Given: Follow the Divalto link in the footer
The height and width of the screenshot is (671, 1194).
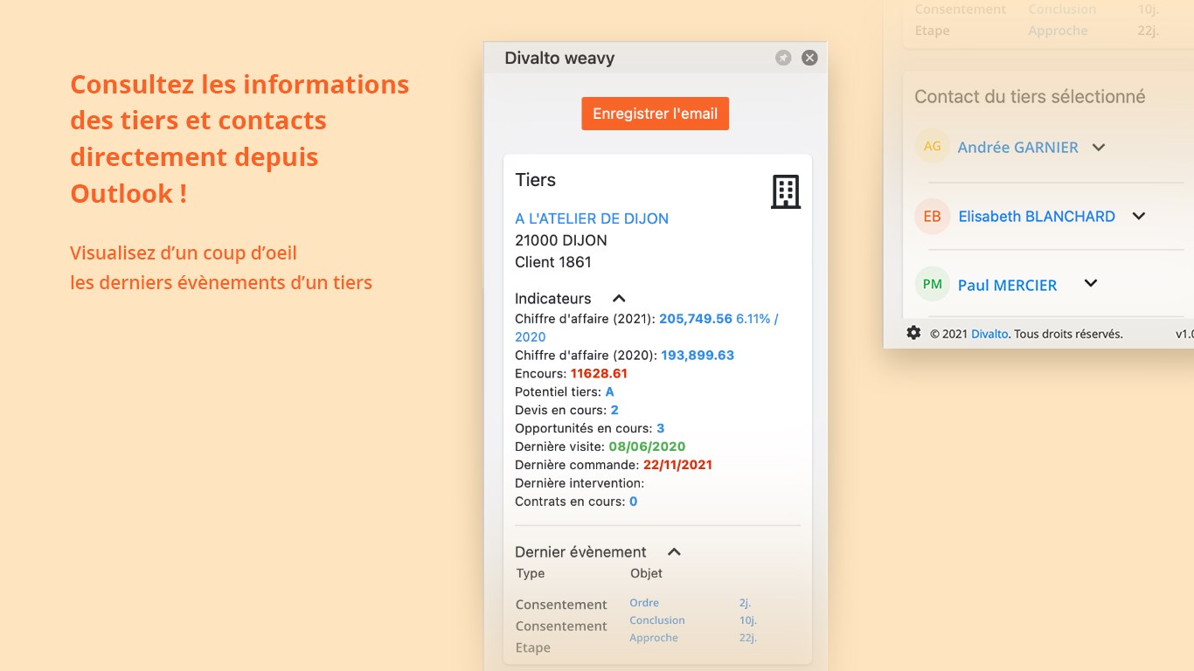Looking at the screenshot, I should [989, 334].
